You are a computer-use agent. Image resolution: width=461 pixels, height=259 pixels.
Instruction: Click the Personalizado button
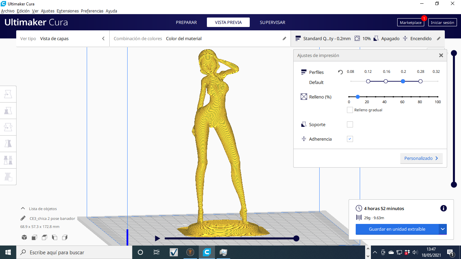421,158
